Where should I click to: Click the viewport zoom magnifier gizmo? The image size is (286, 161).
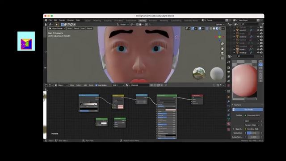222,44
